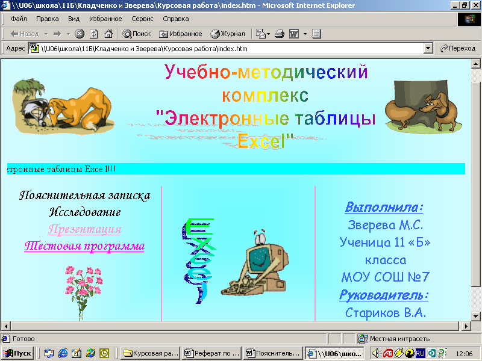Screen dimensions: 482x361
Task: Click in the address bar field
Action: pyautogui.click(x=231, y=49)
